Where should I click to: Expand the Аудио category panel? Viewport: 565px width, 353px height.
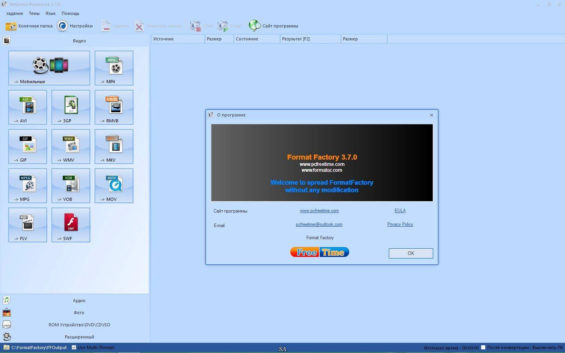(75, 300)
